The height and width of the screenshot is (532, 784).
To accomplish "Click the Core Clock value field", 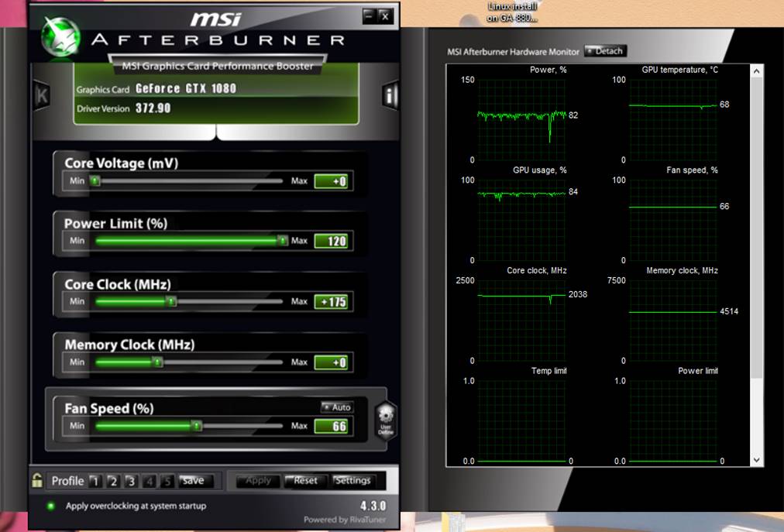I will click(x=331, y=301).
